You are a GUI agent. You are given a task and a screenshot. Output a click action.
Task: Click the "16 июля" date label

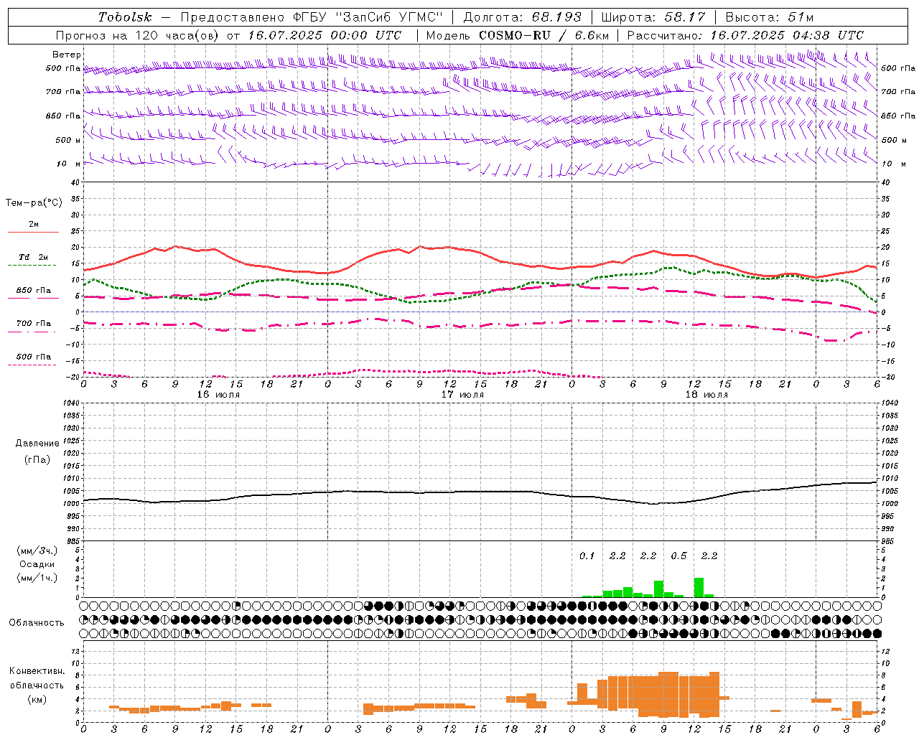tap(218, 395)
